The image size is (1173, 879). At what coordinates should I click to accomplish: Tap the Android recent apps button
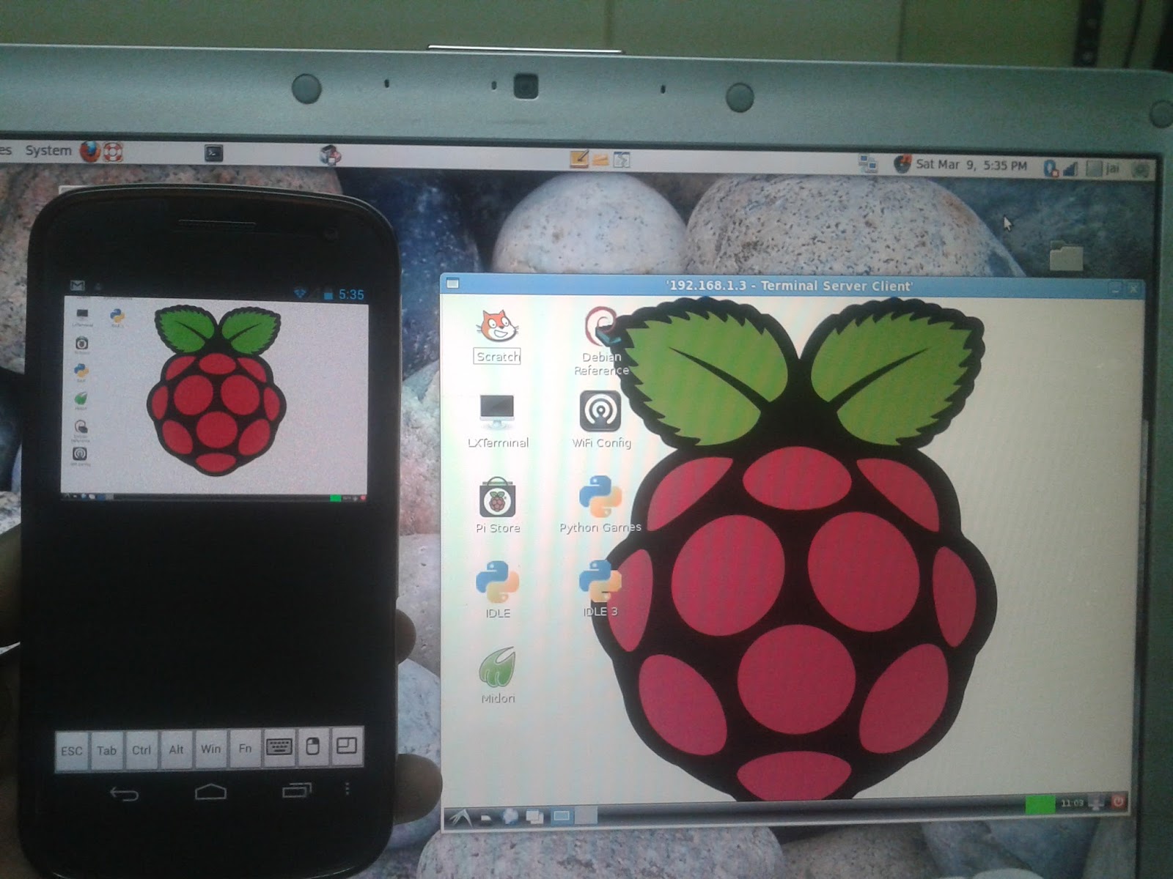coord(297,790)
